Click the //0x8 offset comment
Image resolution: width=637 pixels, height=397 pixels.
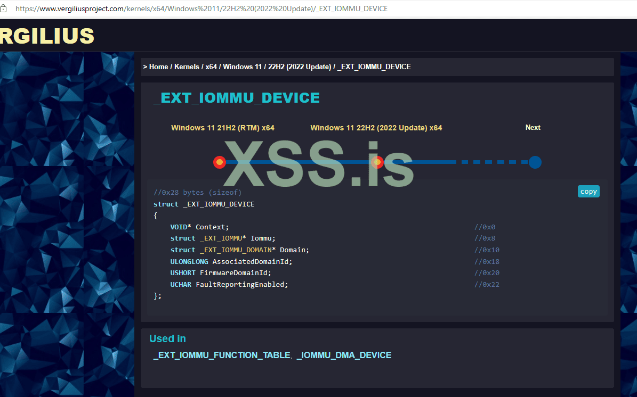[x=485, y=238]
